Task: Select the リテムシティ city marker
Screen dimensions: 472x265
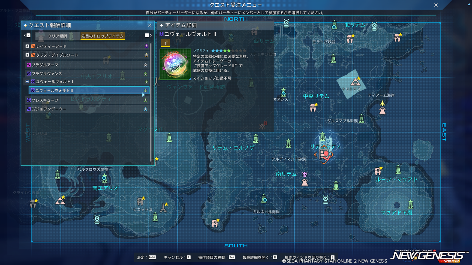Action: click(x=323, y=155)
